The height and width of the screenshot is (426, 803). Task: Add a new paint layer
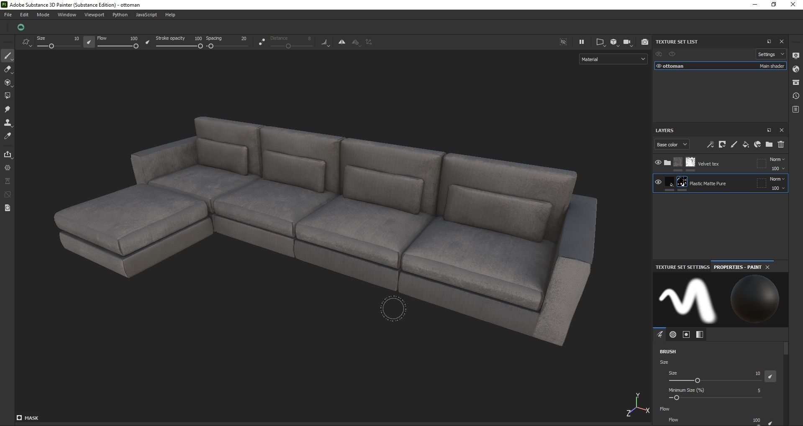click(x=734, y=145)
